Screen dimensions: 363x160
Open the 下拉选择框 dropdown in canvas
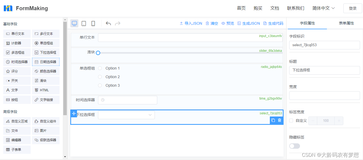click(126, 115)
